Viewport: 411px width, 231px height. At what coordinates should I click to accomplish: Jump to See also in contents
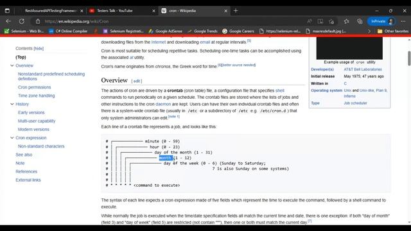click(x=24, y=155)
